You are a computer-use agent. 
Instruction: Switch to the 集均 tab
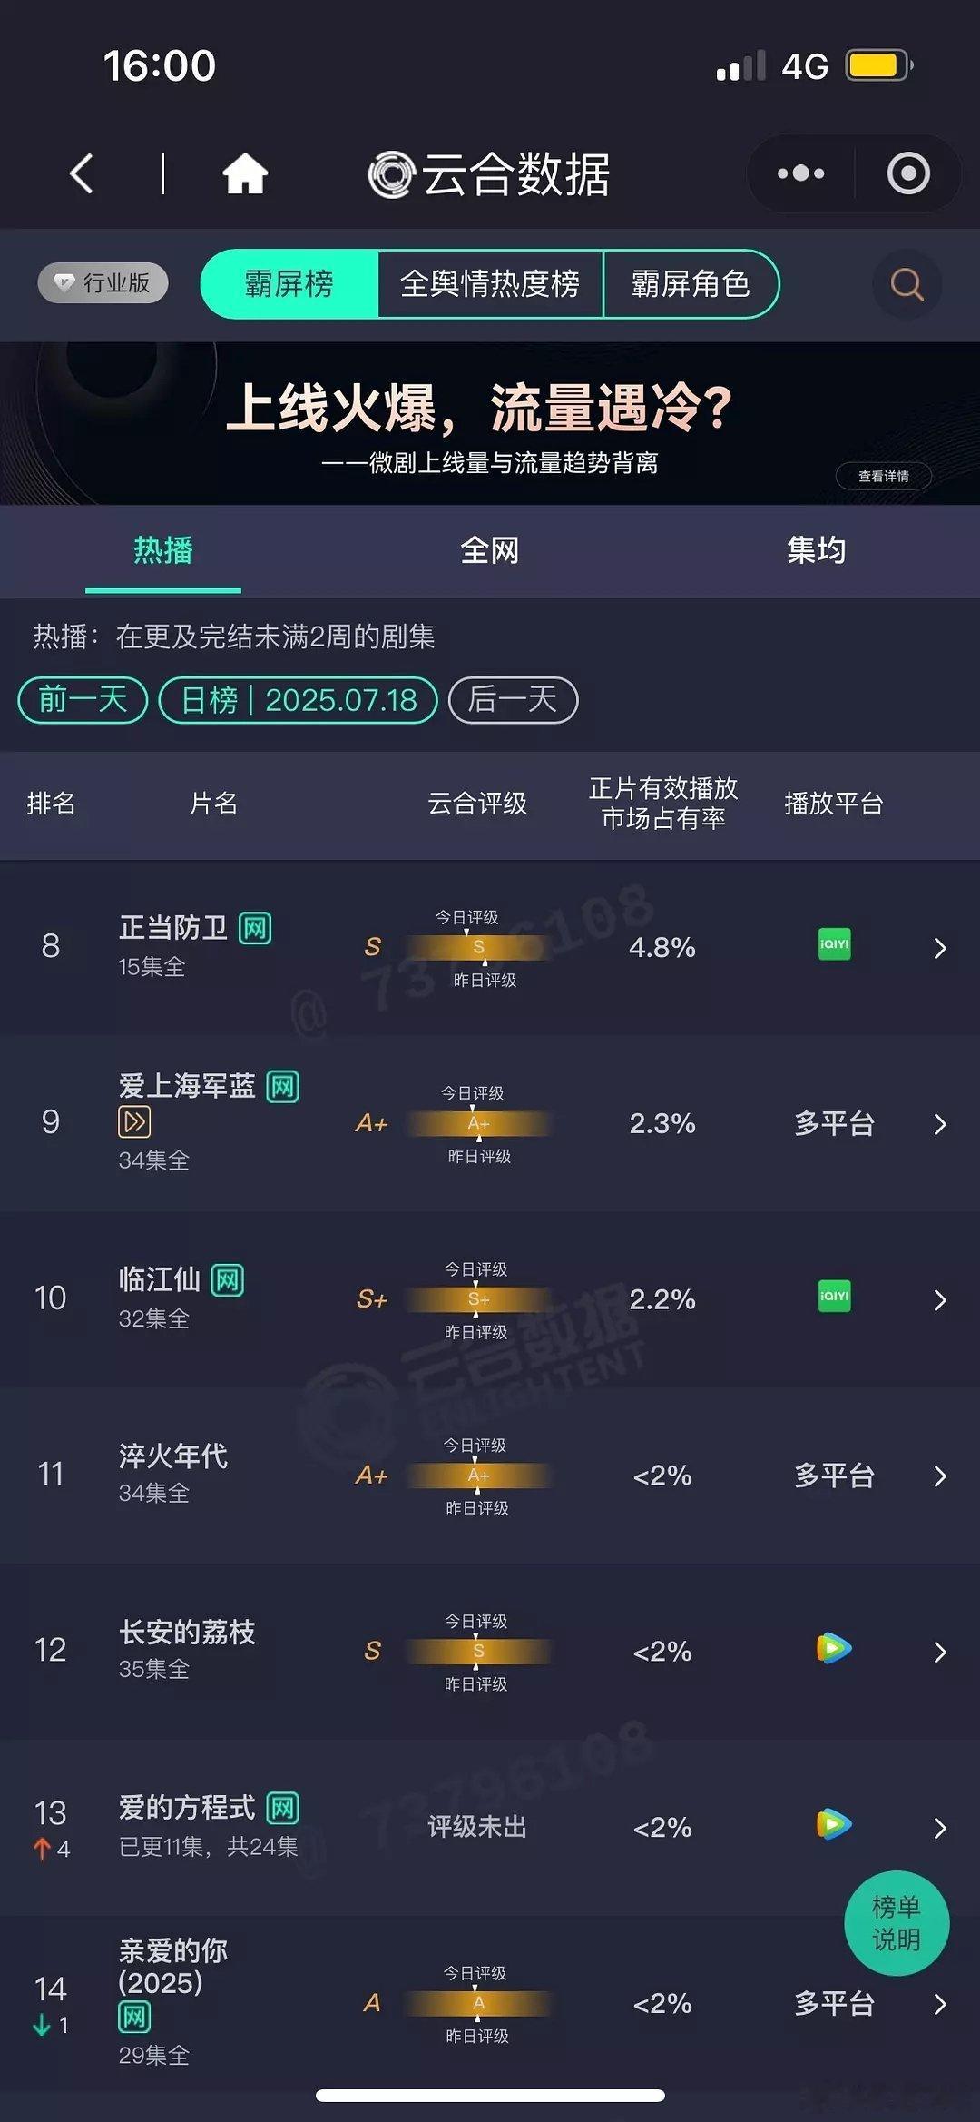(817, 550)
